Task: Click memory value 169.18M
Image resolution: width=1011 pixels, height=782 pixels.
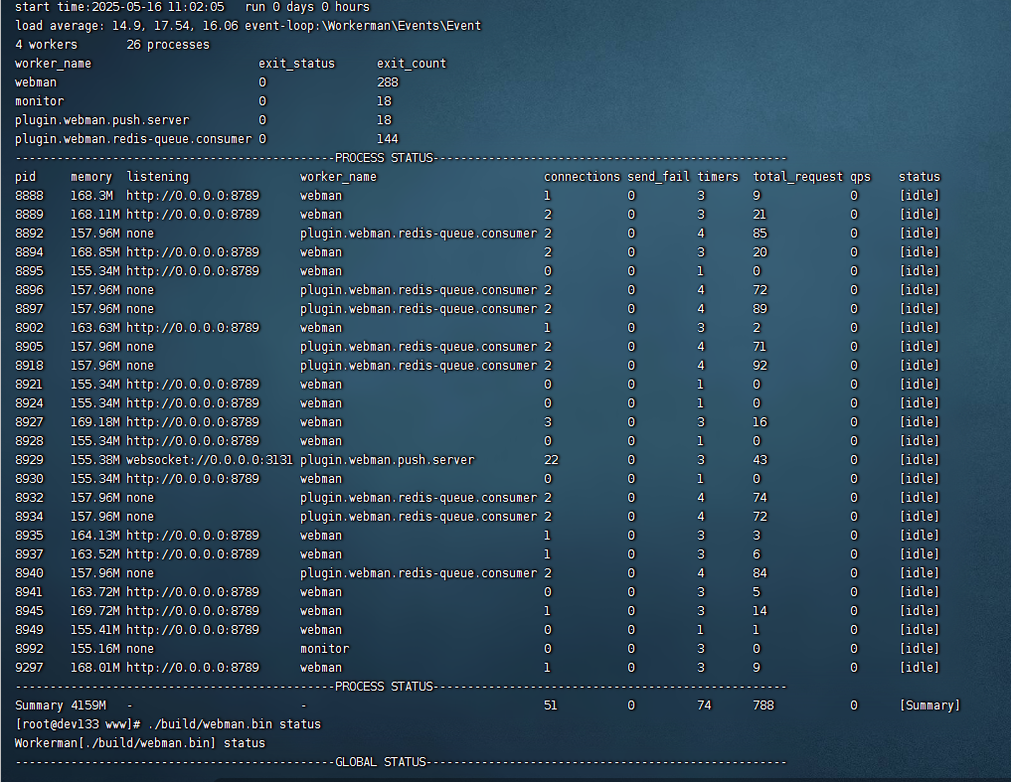Action: coord(95,422)
